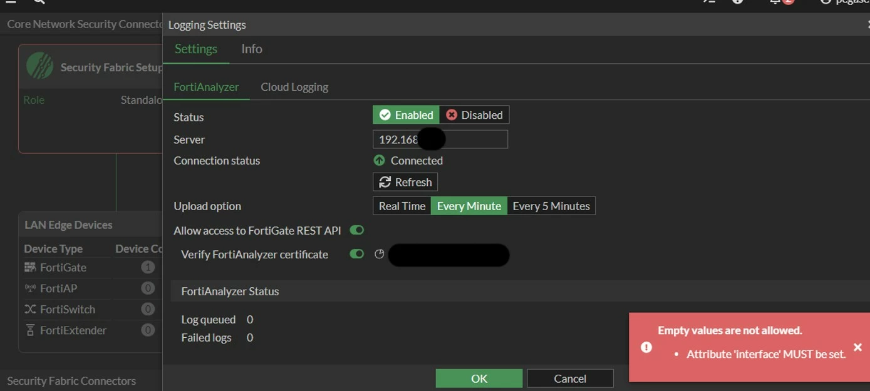The width and height of the screenshot is (870, 391).
Task: Click the Core Network Security Connectors heading
Action: pos(85,24)
